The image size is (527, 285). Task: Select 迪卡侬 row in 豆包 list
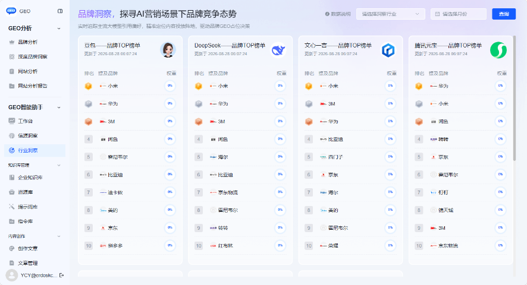pos(130,192)
